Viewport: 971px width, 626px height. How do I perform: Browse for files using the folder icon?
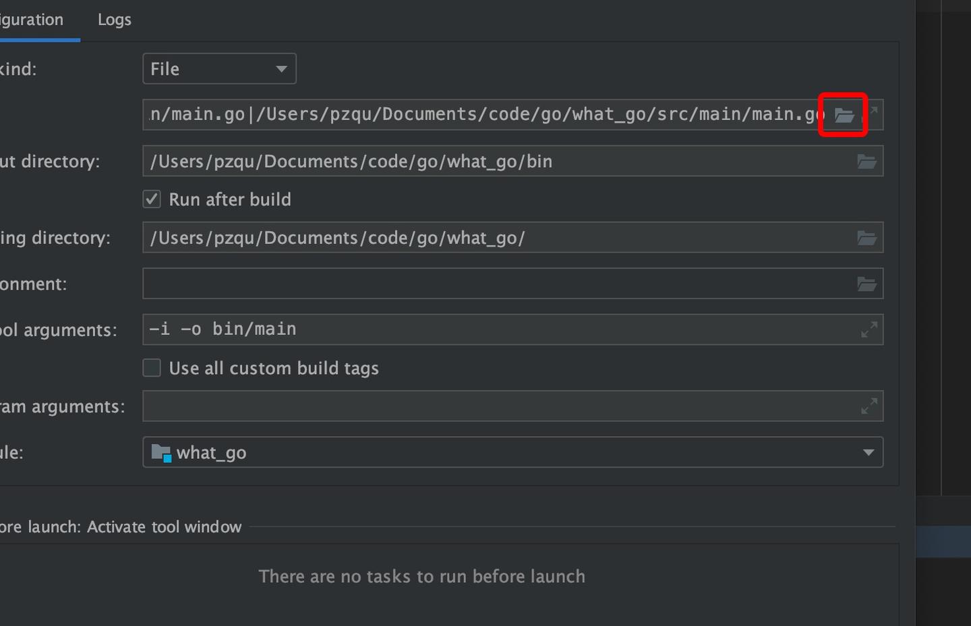pos(844,115)
